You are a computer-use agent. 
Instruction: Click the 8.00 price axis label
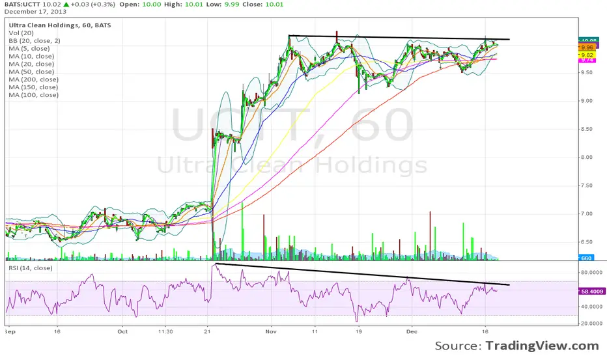click(x=586, y=157)
